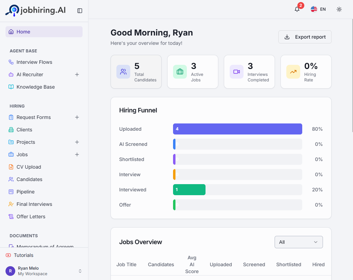Expand Jobs Overview 'All' filter dropdown

[298, 242]
